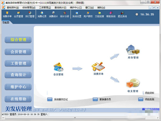Select the 导航图 tab
Viewport: 161px width, 121px height.
(6, 22)
